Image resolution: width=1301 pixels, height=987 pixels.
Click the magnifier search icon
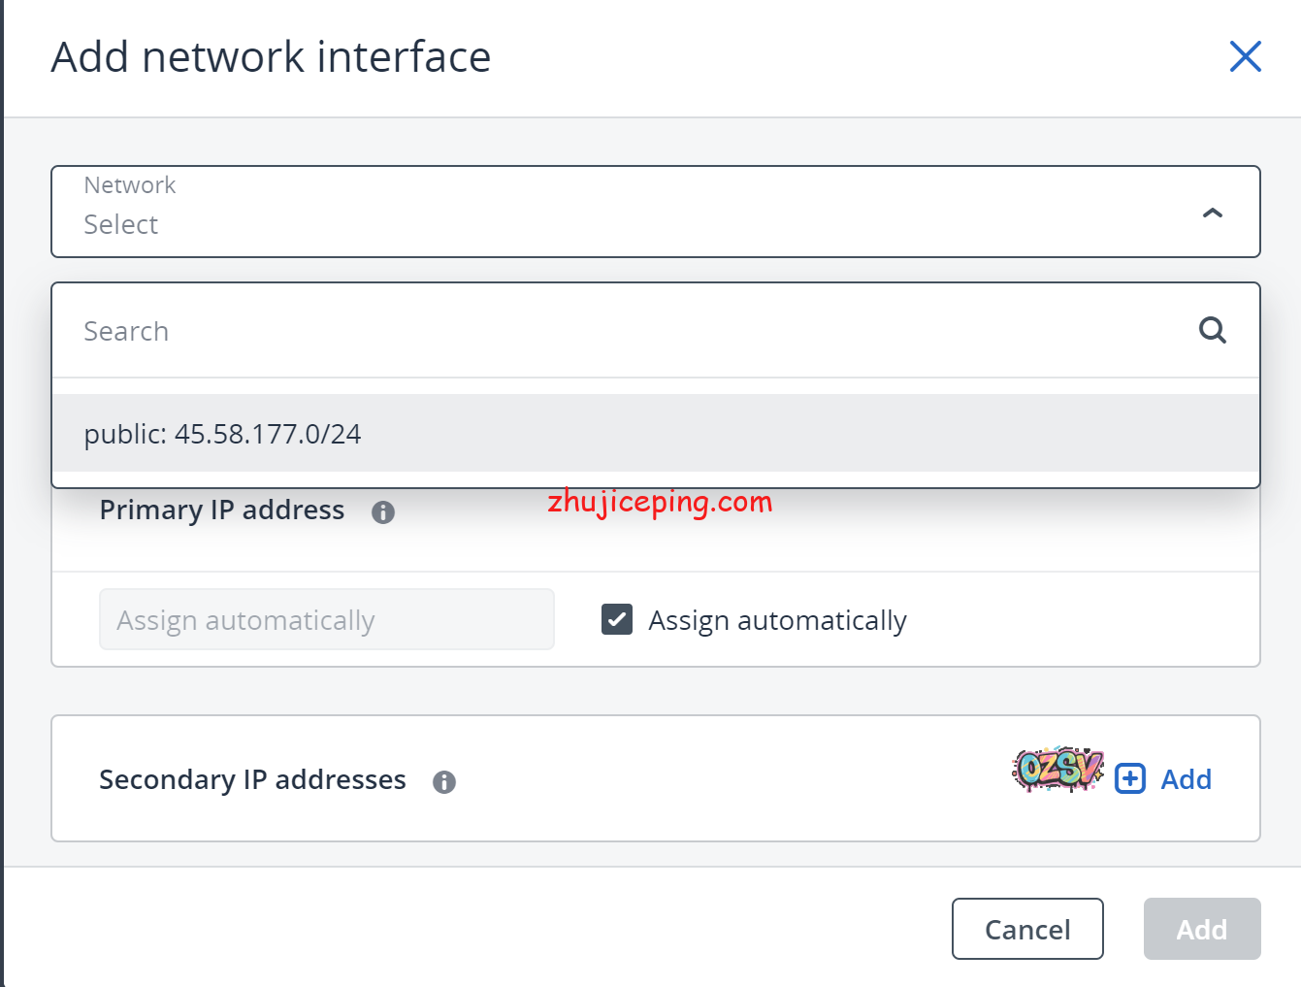tap(1212, 331)
